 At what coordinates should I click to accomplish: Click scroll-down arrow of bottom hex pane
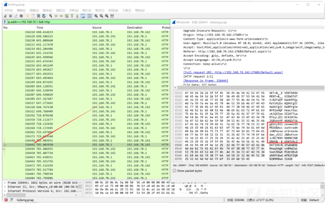(322, 195)
